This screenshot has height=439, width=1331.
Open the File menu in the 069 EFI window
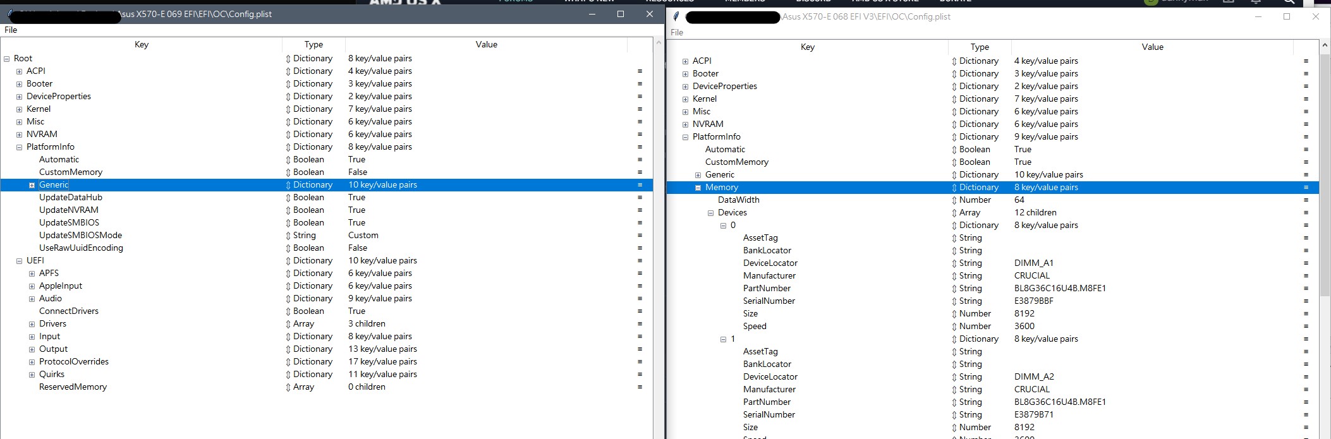(11, 30)
